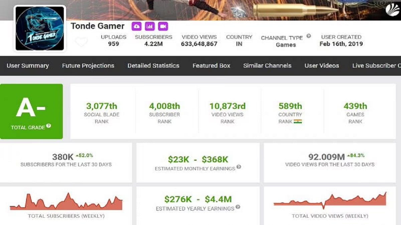View the User Videos tab
The height and width of the screenshot is (225, 401).
322,66
